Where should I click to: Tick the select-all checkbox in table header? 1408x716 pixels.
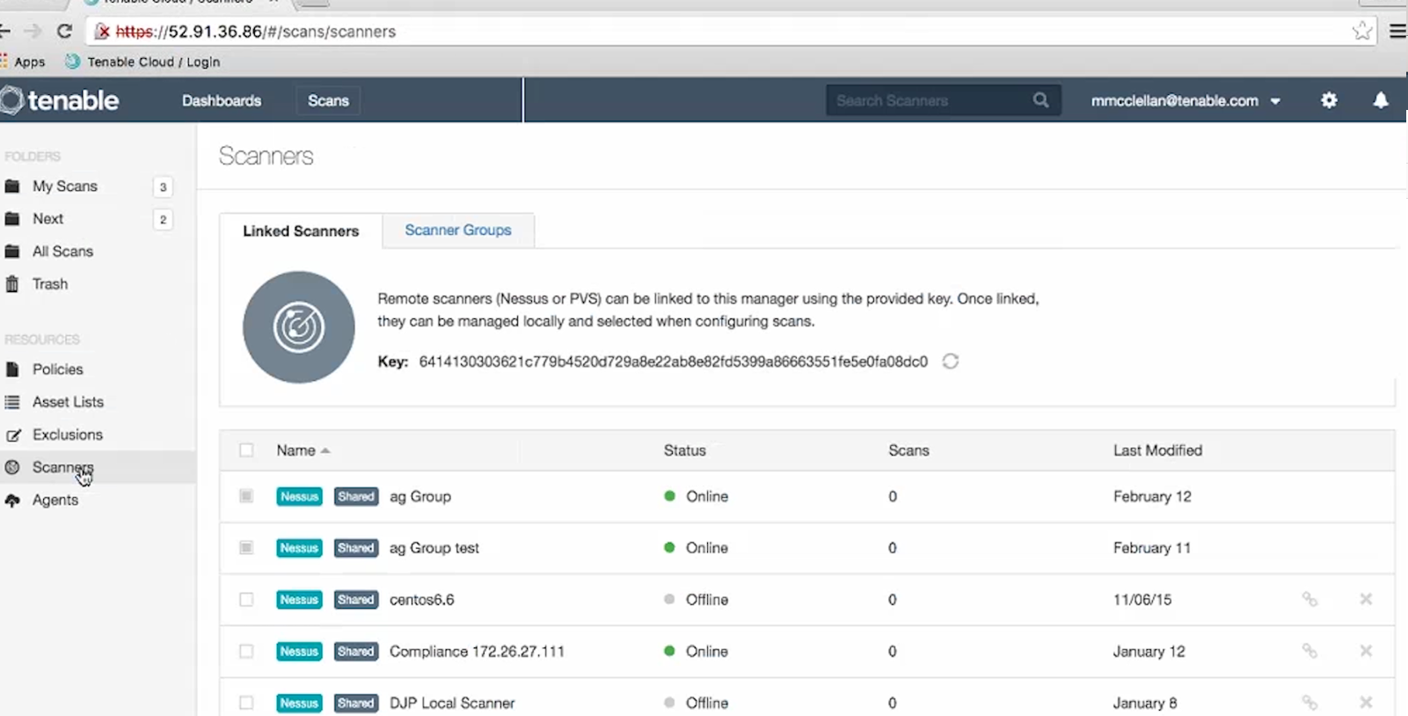coord(246,450)
